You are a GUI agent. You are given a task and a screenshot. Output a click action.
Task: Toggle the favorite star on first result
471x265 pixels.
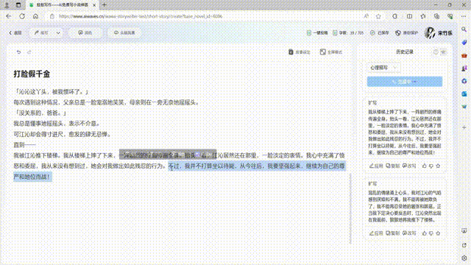[x=438, y=166]
